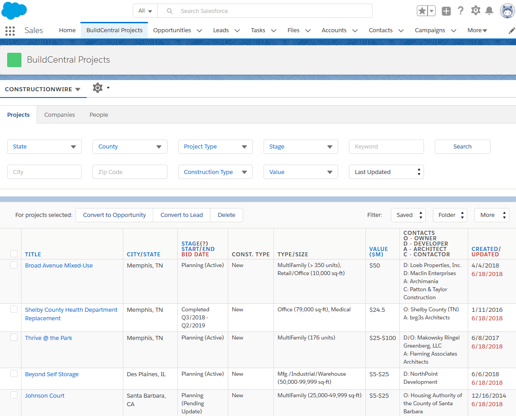The height and width of the screenshot is (416, 516).
Task: Open the Project Type filter dropdown
Action: point(215,147)
